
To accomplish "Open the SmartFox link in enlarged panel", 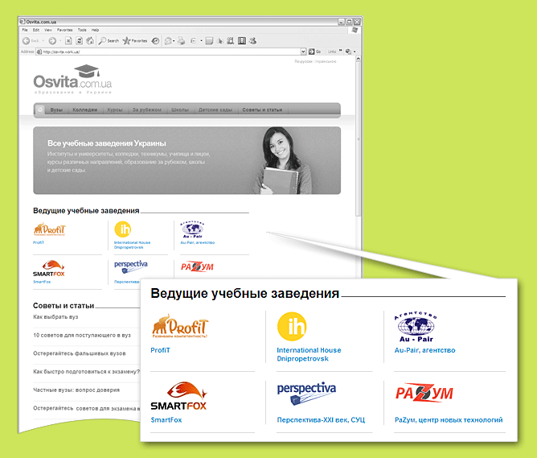I will point(166,420).
